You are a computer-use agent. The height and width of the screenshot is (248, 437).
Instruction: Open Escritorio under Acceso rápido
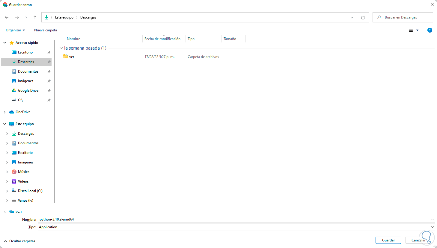coord(25,52)
